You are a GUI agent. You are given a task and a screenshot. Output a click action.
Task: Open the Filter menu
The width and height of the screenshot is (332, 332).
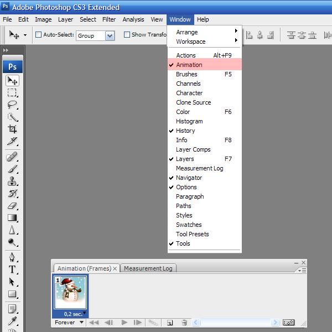[109, 19]
